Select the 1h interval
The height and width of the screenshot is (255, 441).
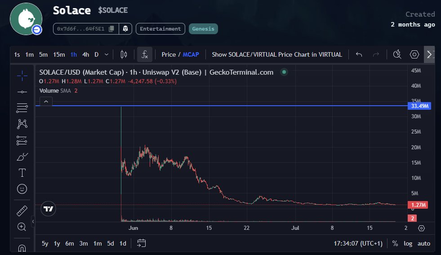point(74,54)
